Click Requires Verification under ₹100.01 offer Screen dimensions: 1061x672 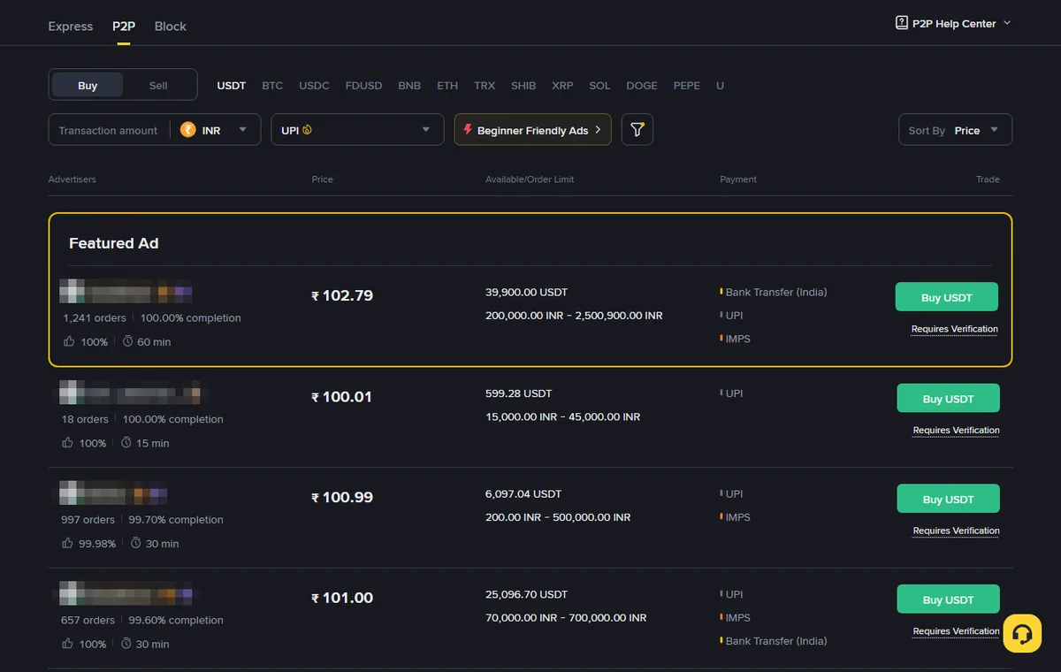click(x=957, y=430)
